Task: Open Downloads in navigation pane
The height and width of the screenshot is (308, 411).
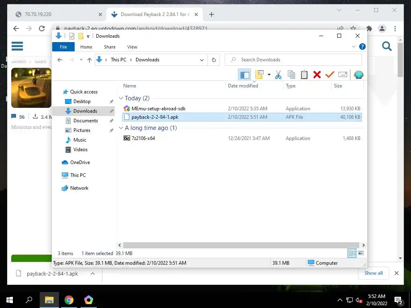Action: (x=85, y=111)
